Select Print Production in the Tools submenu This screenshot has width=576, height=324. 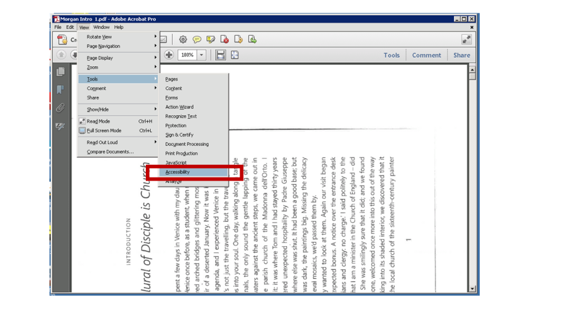pyautogui.click(x=194, y=153)
